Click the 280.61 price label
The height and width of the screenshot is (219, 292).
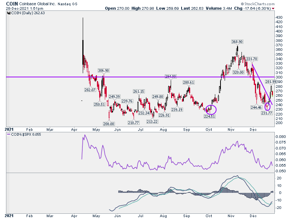(x=188, y=82)
